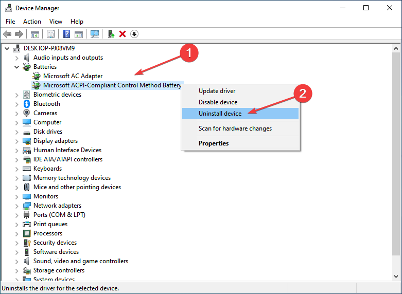Click the scan for hardware changes monitor icon
The image size is (402, 294).
click(95, 34)
